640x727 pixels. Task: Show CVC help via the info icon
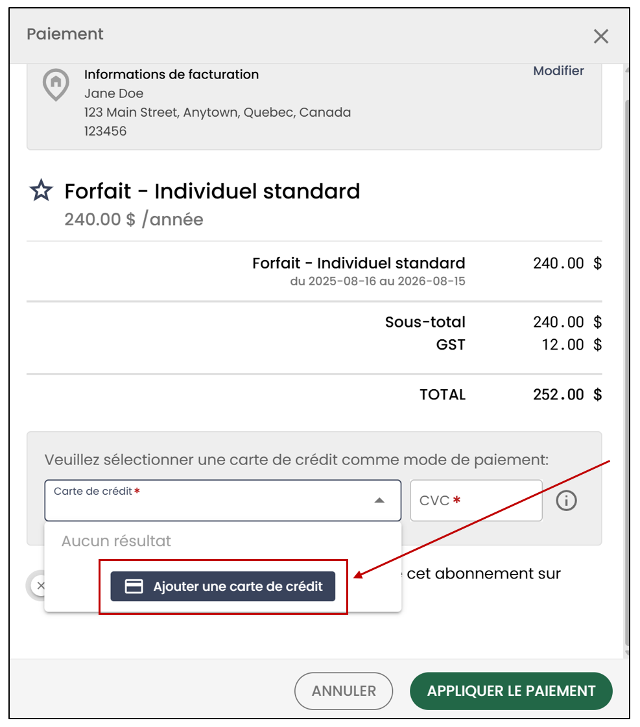coord(566,501)
